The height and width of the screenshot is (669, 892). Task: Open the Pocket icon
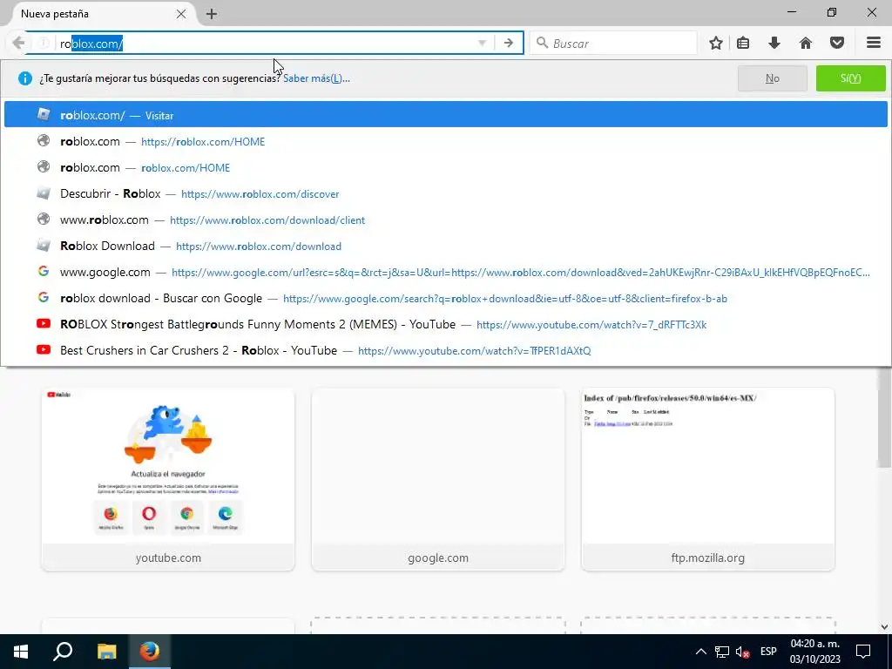[837, 44]
